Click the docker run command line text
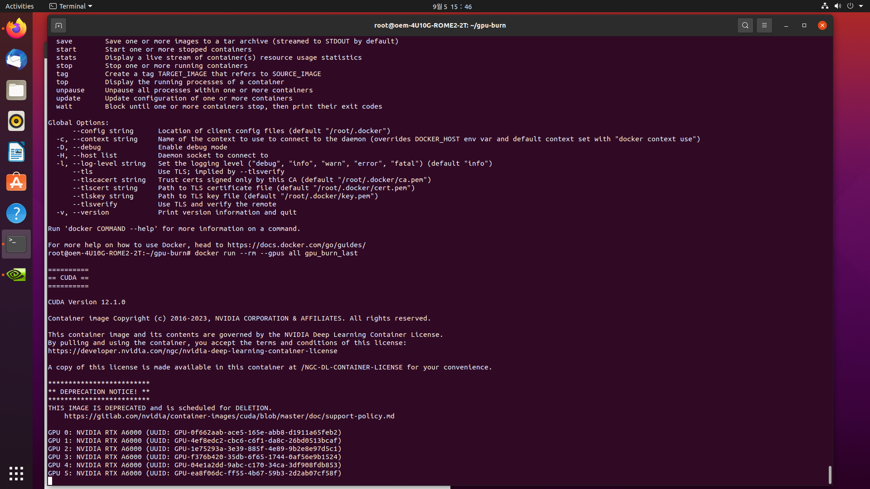870x489 pixels. click(x=276, y=253)
